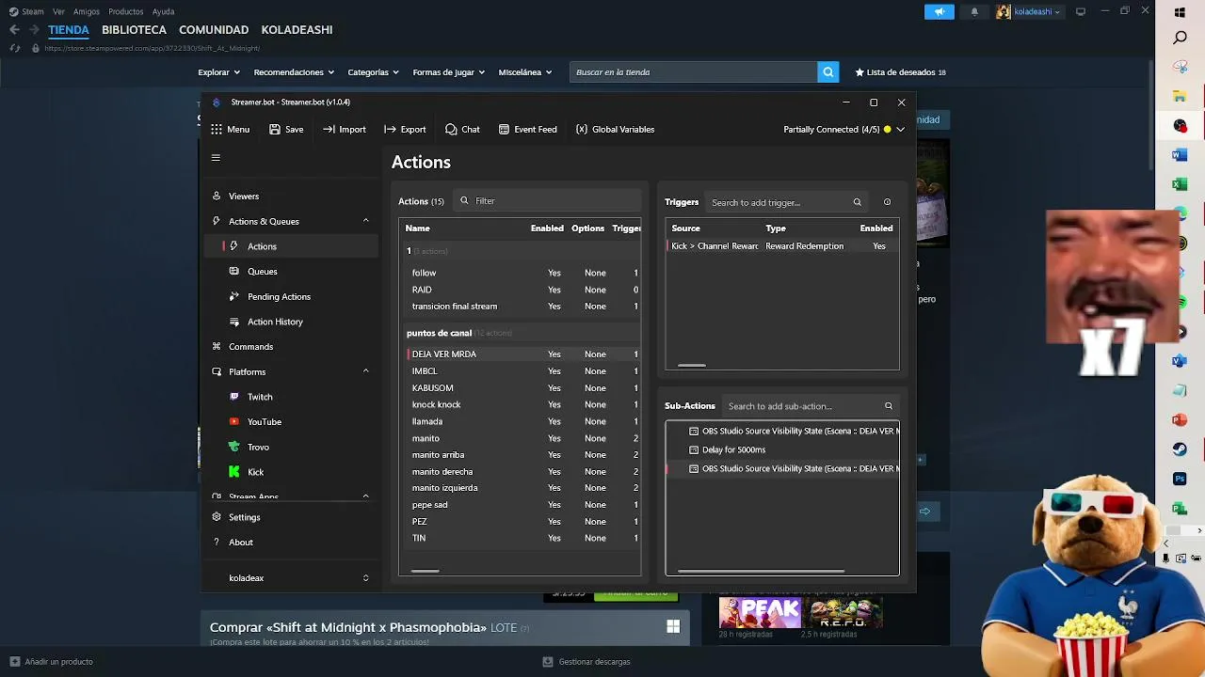Click the Steam store search button
This screenshot has width=1205, height=677.
pos(828,72)
